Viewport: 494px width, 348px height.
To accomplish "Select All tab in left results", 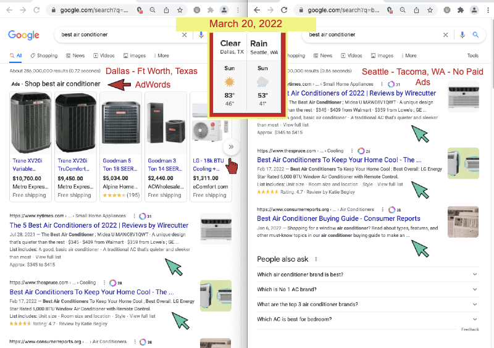I will [x=16, y=56].
